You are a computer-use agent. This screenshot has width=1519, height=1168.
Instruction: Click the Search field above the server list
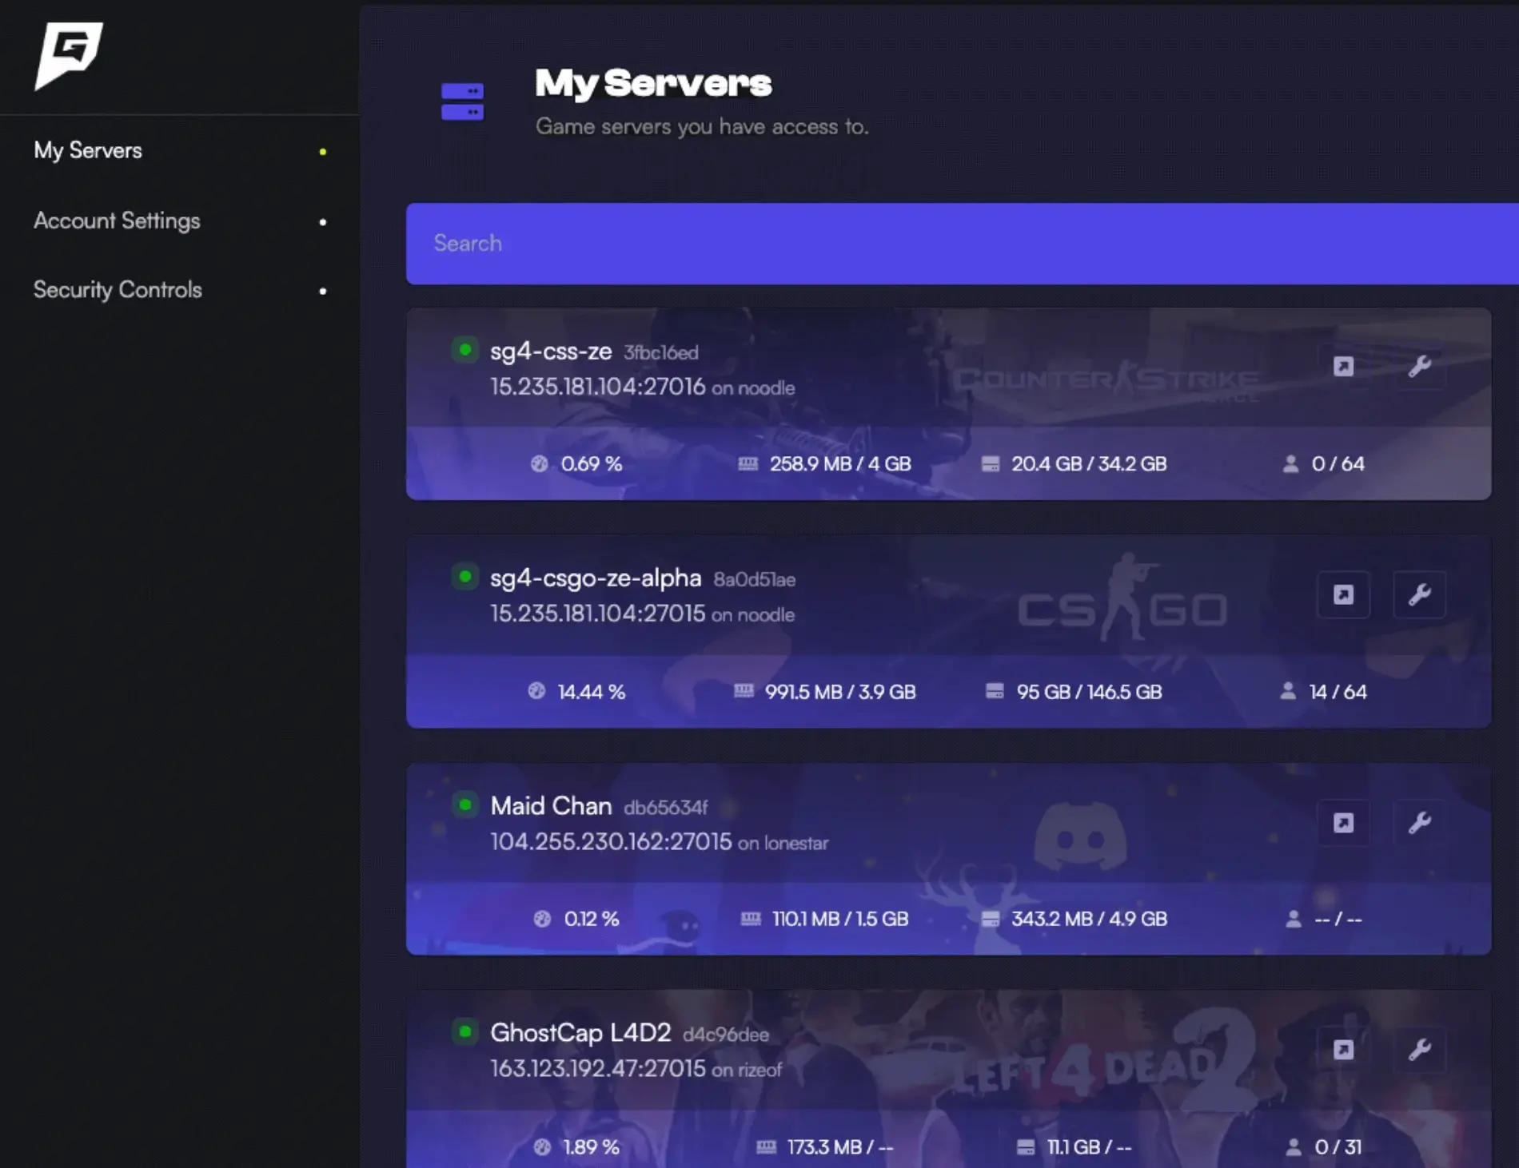pyautogui.click(x=959, y=244)
